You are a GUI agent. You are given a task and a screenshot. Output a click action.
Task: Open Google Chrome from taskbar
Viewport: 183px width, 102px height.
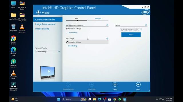[x=115, y=99]
